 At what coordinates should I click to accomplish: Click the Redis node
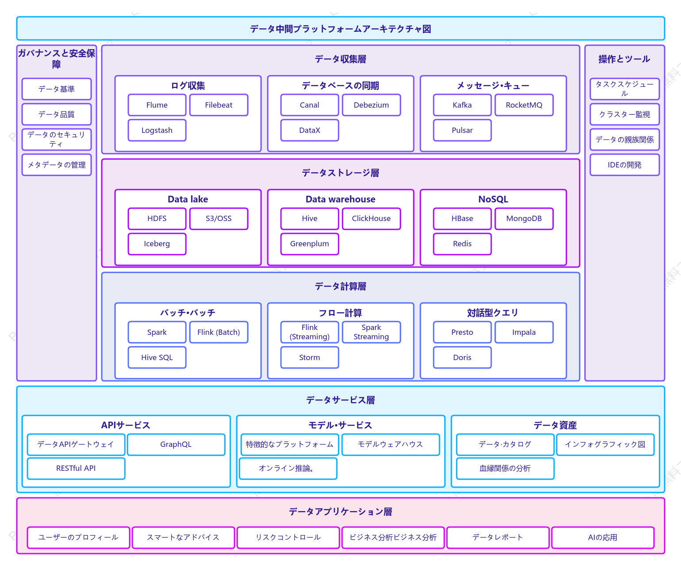point(462,244)
